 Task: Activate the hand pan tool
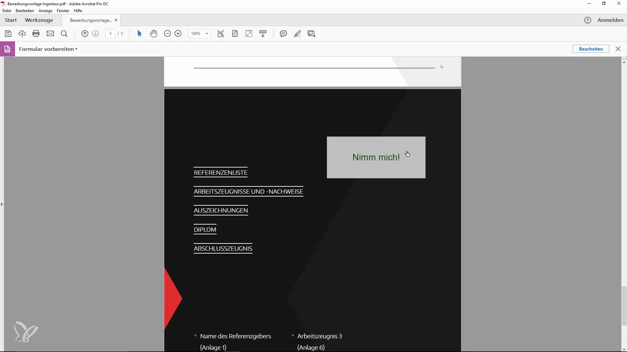click(x=153, y=34)
